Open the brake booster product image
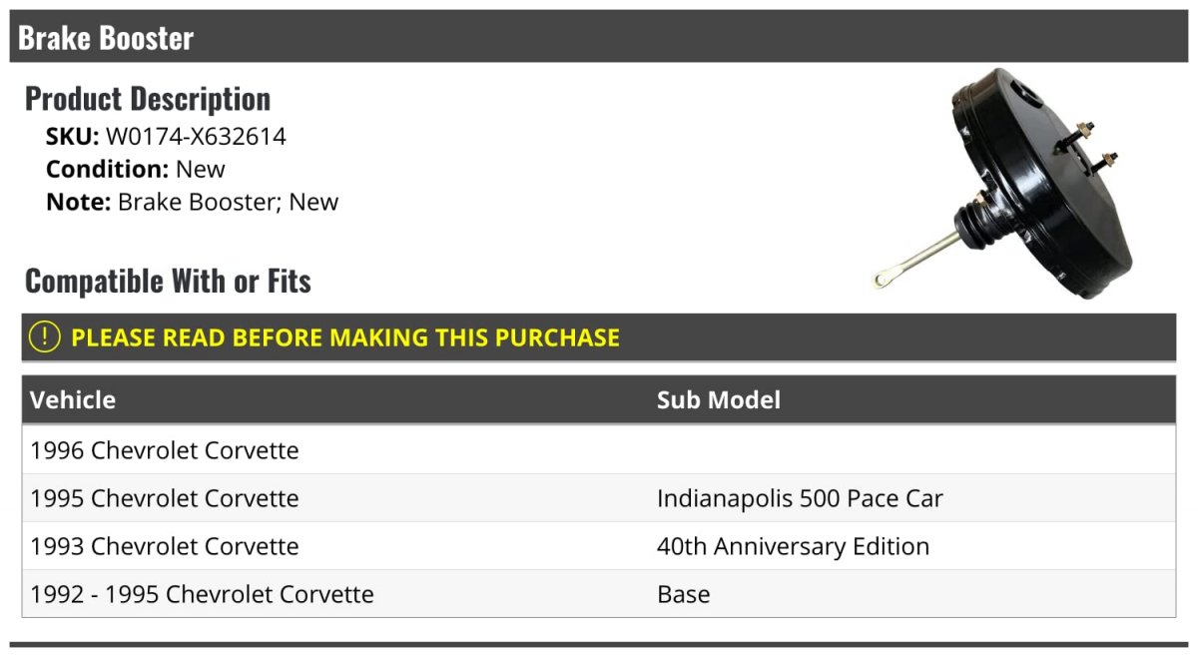1198x657 pixels. pos(1002,183)
